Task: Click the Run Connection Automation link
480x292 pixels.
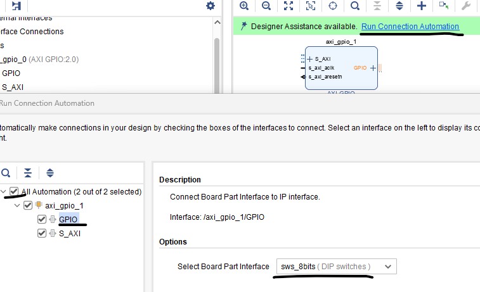Action: [410, 27]
